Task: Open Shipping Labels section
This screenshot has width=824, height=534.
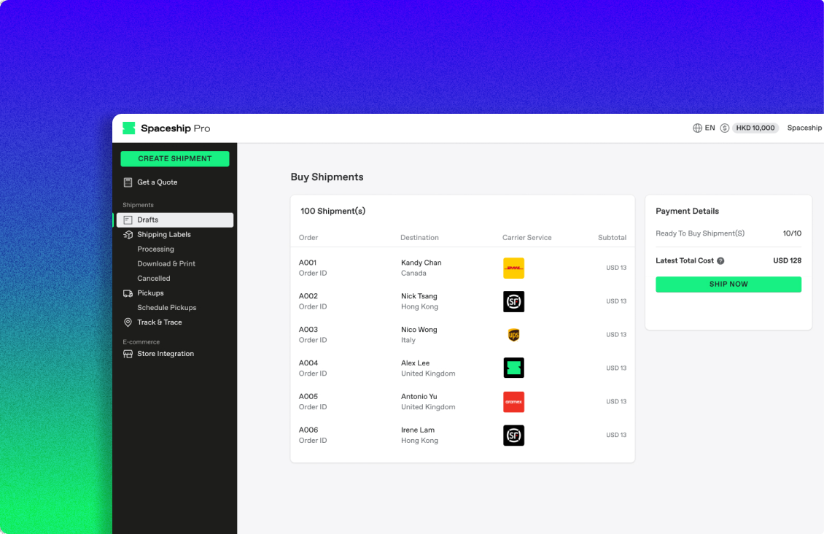Action: pos(163,235)
